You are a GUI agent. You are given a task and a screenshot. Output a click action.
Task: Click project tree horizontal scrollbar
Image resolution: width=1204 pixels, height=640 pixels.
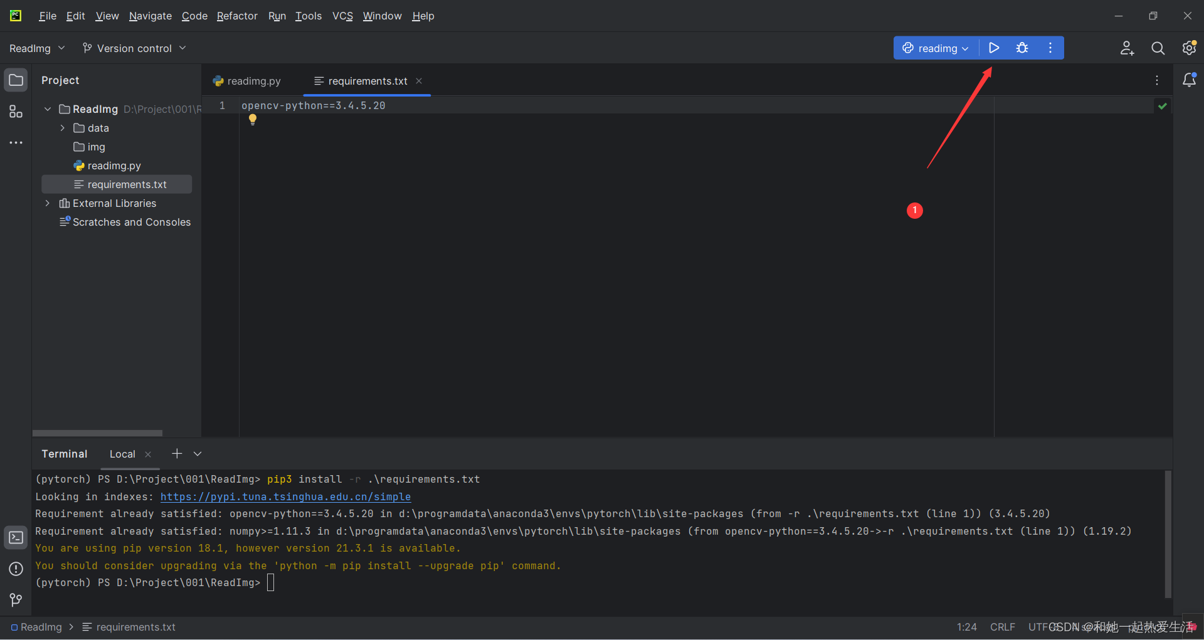[x=97, y=433]
